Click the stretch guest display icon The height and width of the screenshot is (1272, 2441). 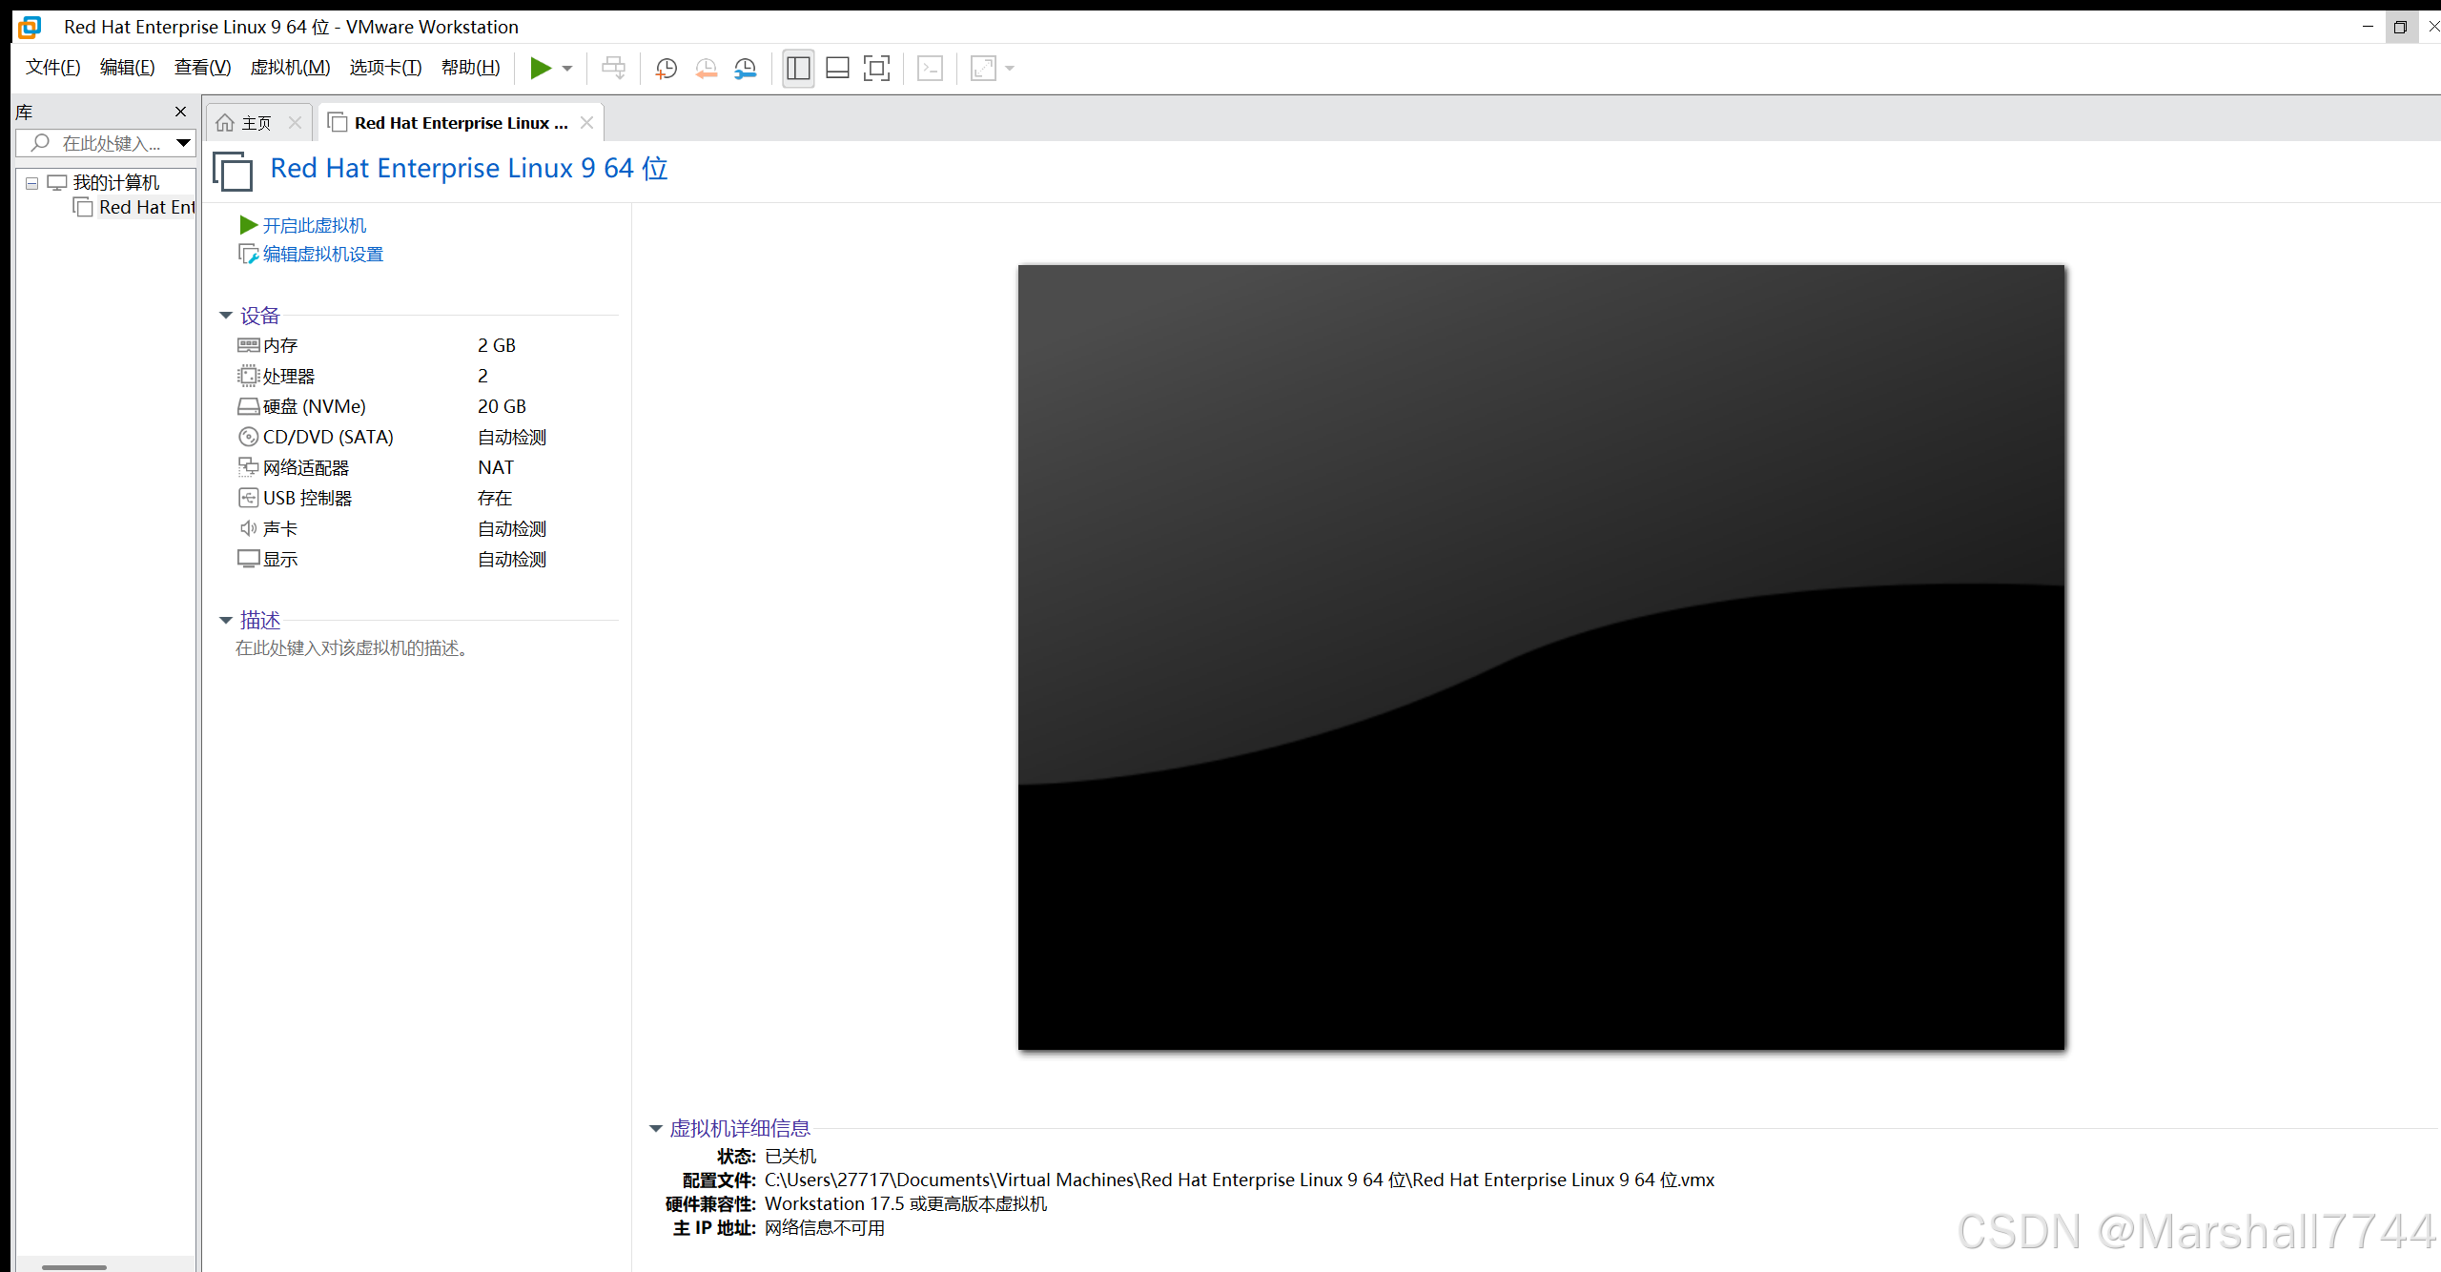tap(983, 69)
